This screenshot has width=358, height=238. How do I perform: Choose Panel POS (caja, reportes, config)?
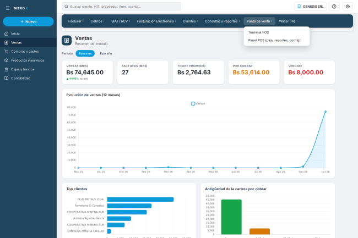[x=276, y=40]
